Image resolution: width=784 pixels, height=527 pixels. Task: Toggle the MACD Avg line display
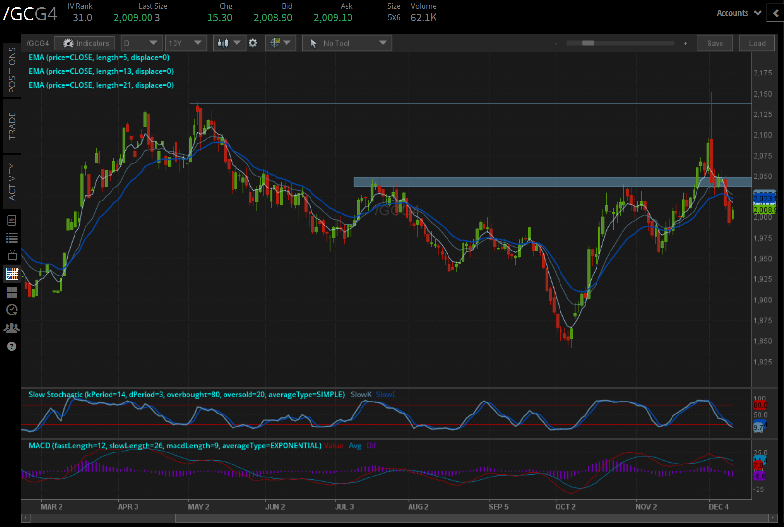(356, 446)
